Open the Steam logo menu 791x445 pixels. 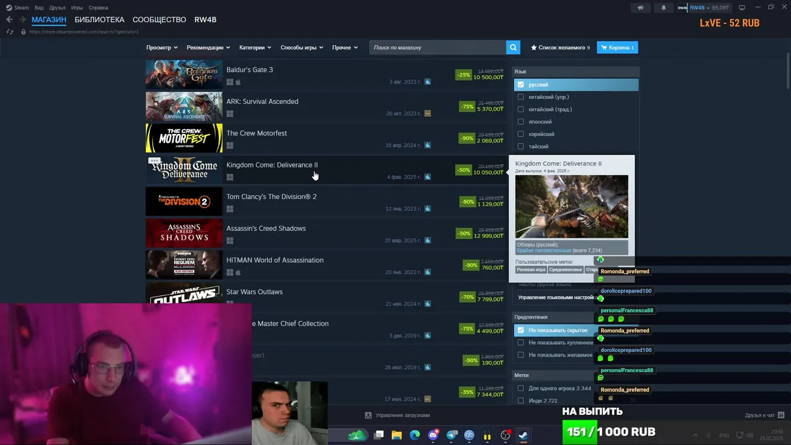click(17, 7)
